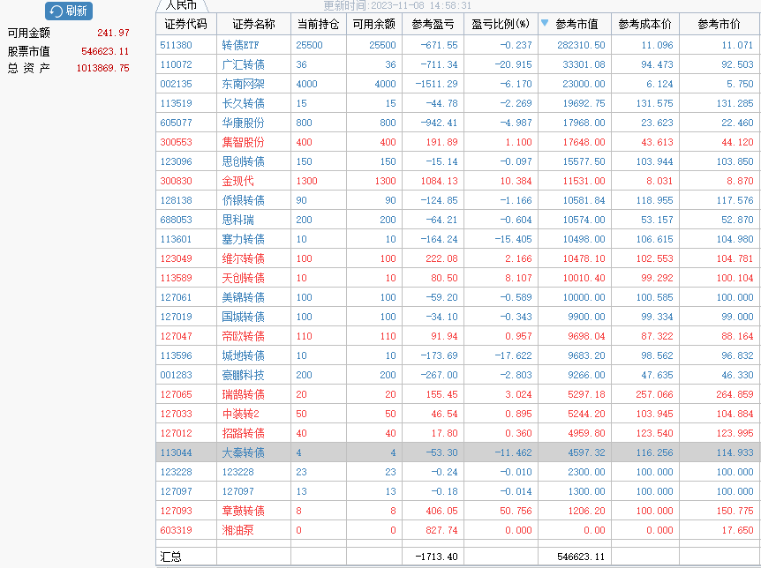Select the 人民币 tab

(x=181, y=5)
